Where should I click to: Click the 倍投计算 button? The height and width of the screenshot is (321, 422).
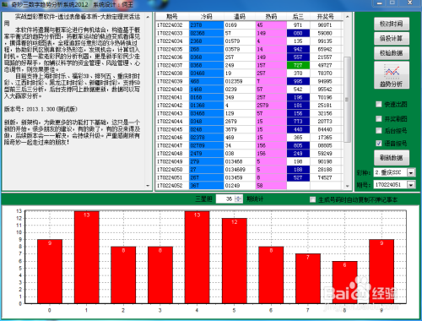pos(392,38)
